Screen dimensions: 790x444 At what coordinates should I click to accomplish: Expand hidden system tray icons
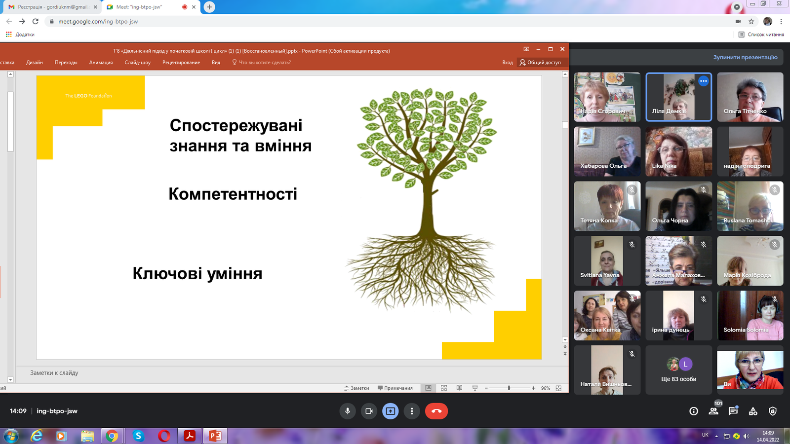tap(716, 436)
